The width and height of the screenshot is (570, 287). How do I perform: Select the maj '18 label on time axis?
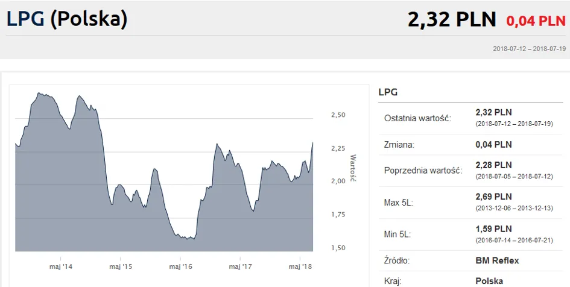click(x=300, y=266)
